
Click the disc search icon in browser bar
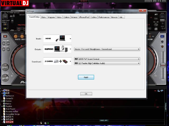click(45, 123)
